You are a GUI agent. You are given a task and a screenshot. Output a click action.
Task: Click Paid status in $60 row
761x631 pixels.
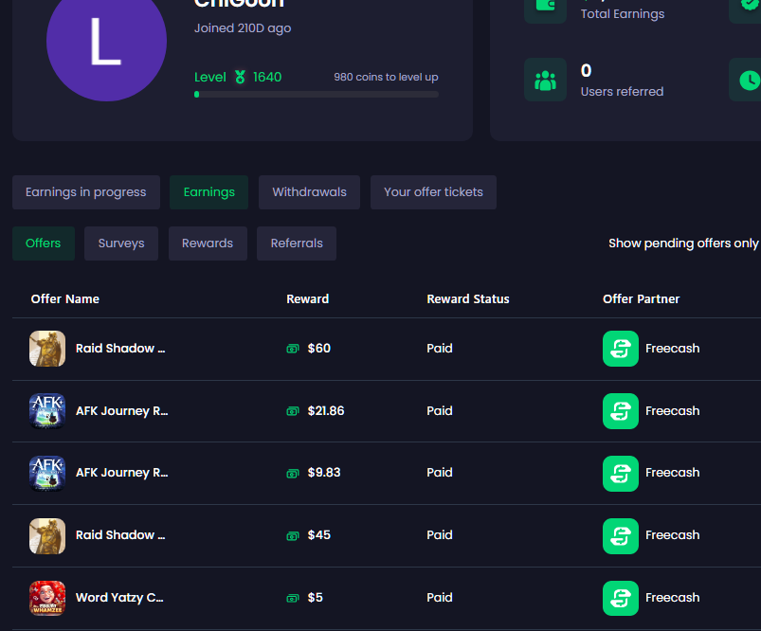pyautogui.click(x=440, y=349)
